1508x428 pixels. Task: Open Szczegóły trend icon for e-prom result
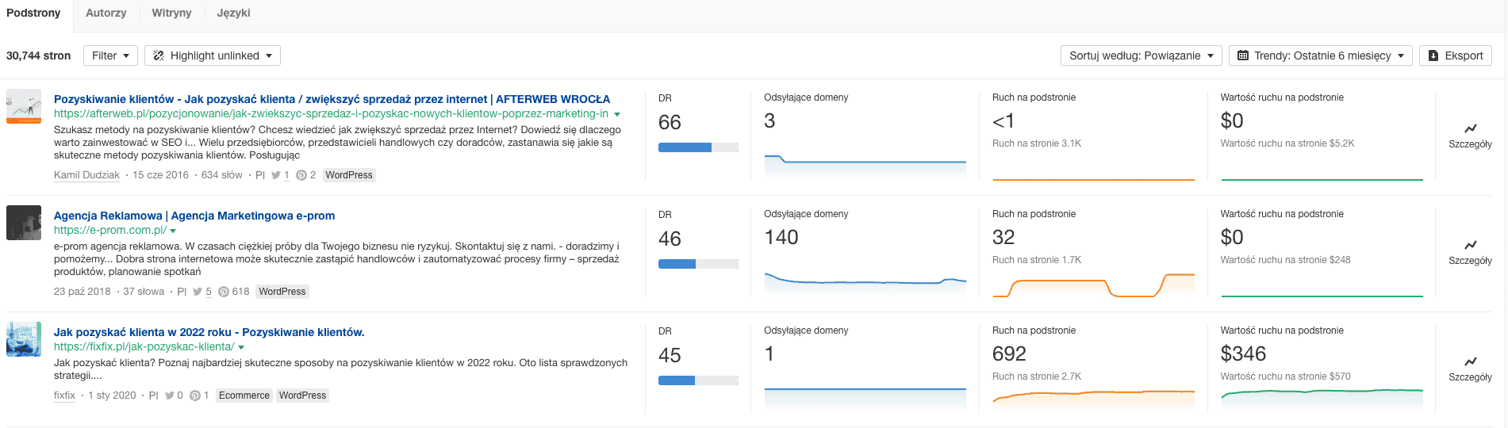click(1470, 245)
